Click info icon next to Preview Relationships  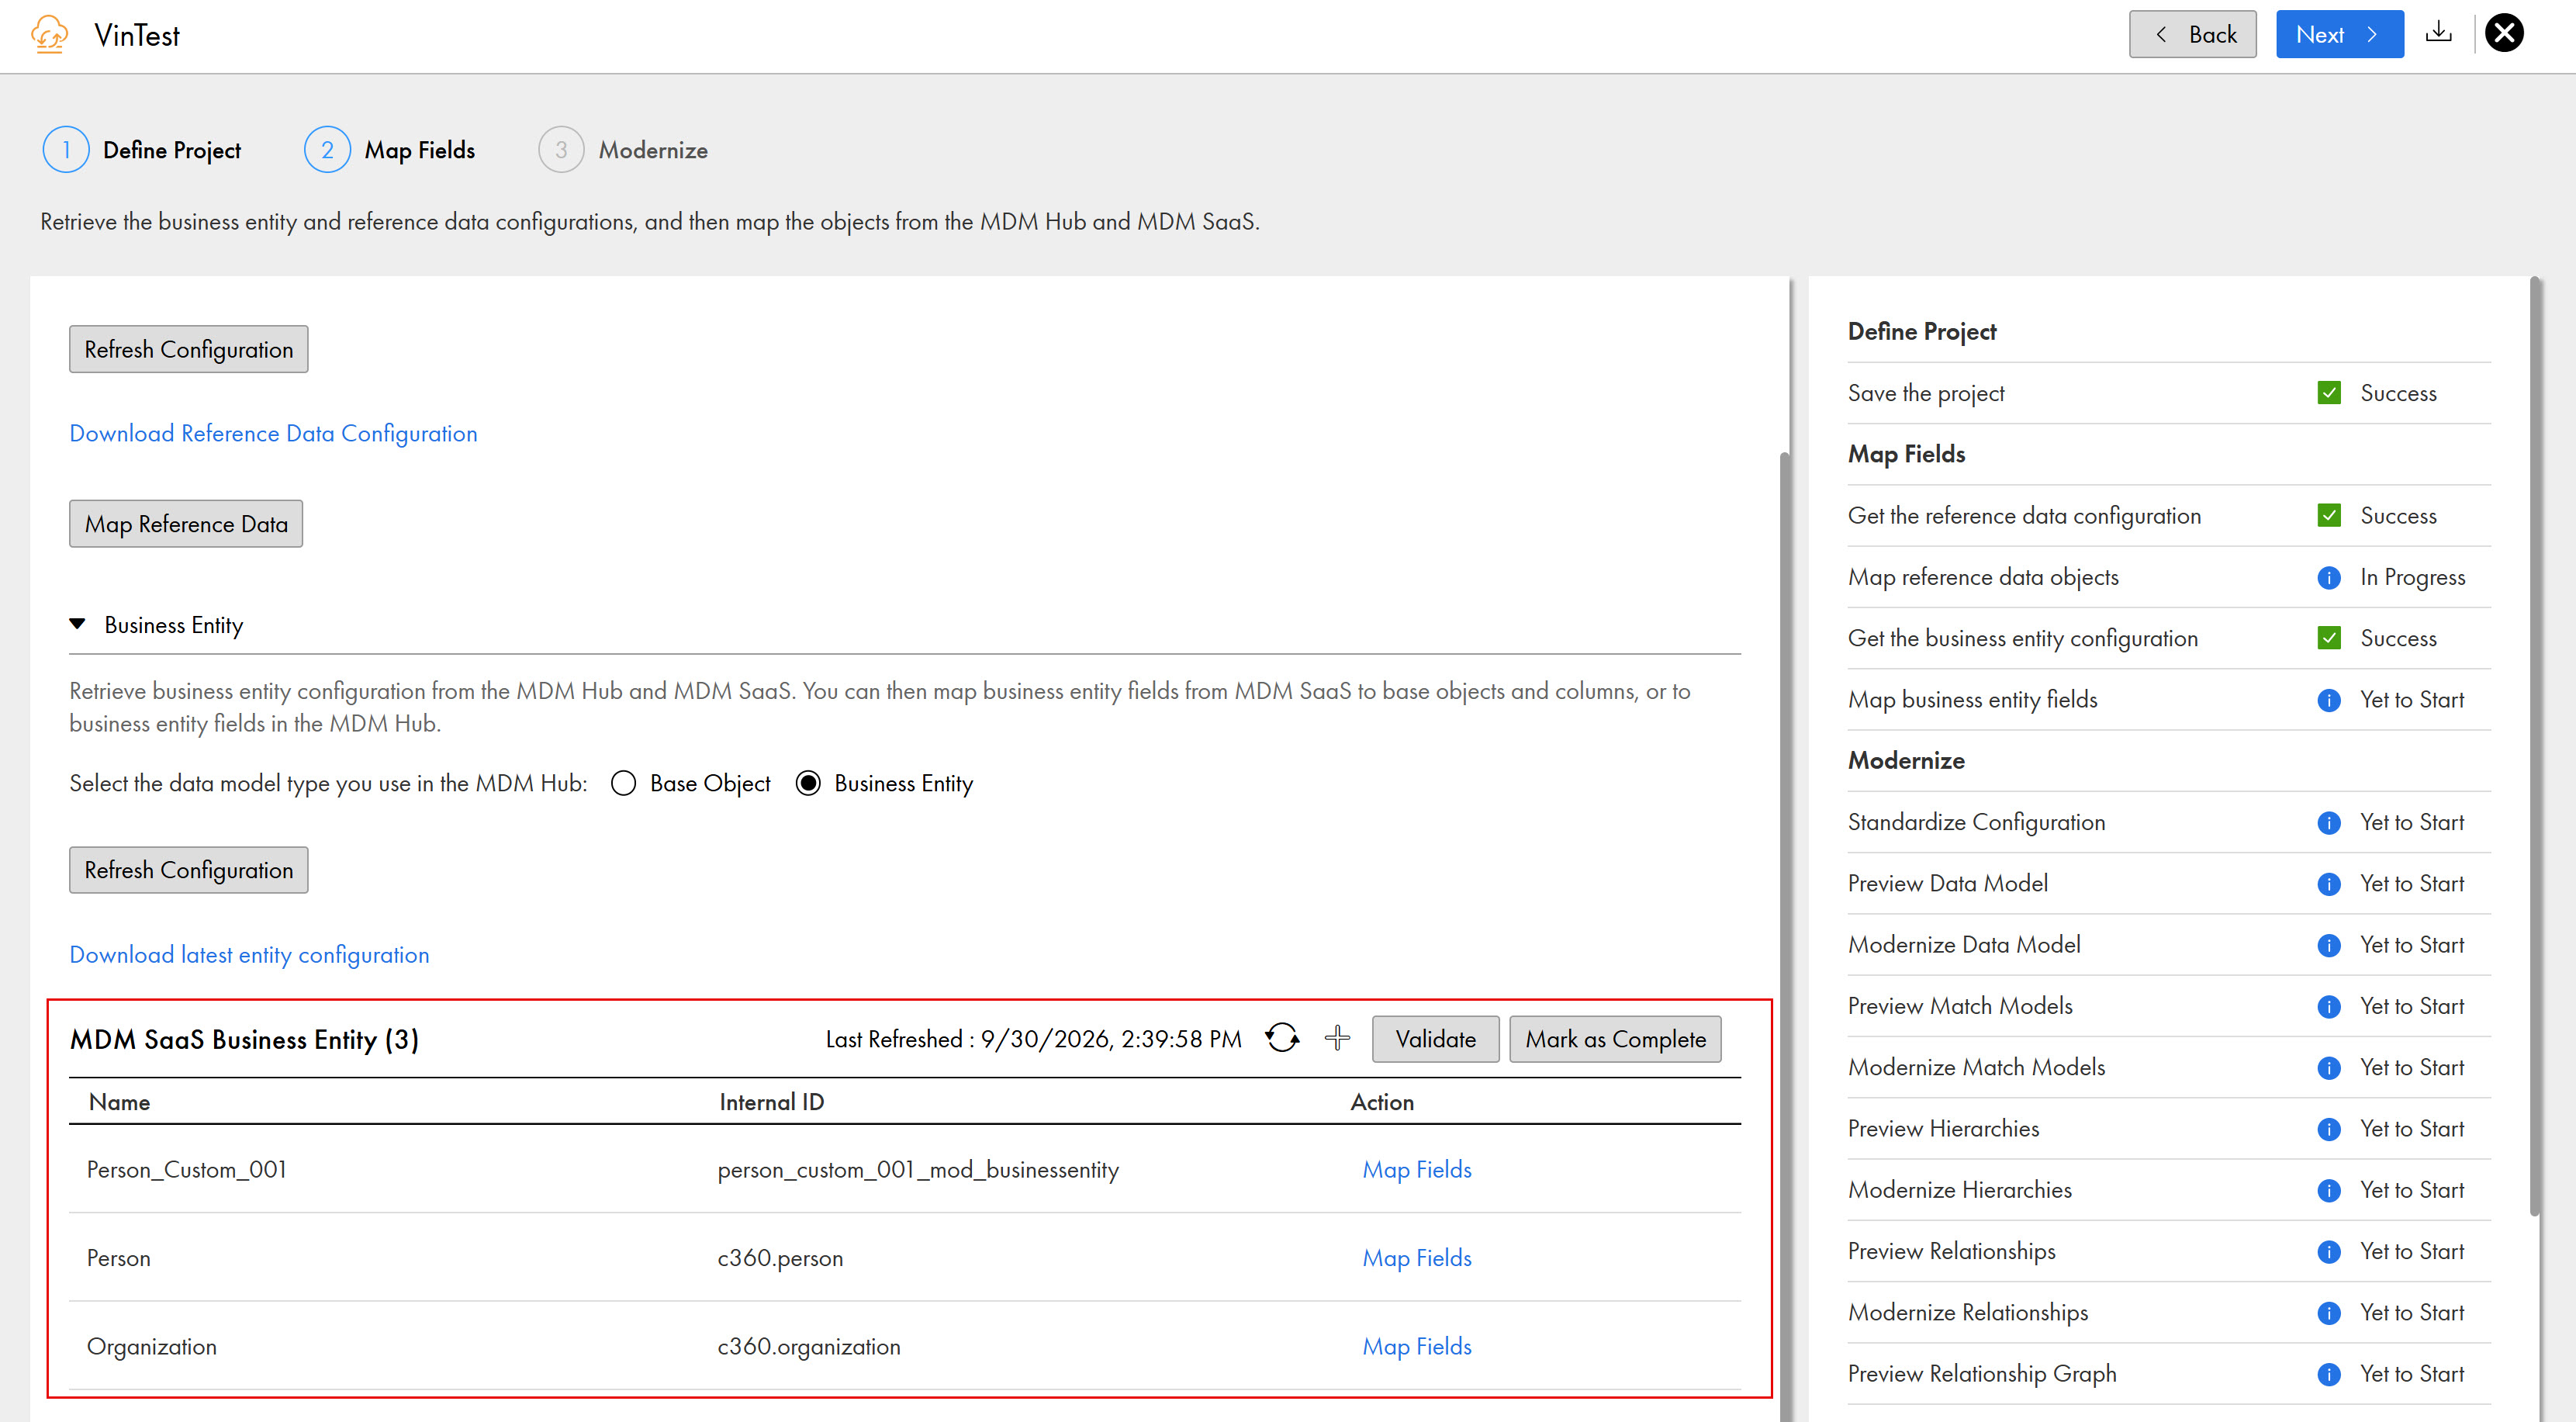coord(2329,1252)
